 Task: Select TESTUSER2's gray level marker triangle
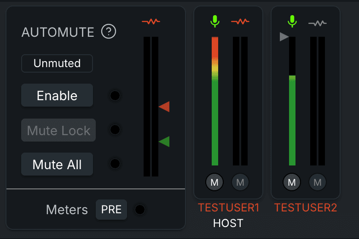[x=284, y=37]
